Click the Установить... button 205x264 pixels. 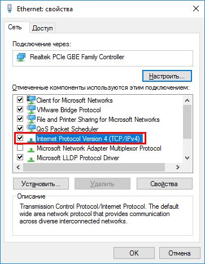(x=41, y=184)
